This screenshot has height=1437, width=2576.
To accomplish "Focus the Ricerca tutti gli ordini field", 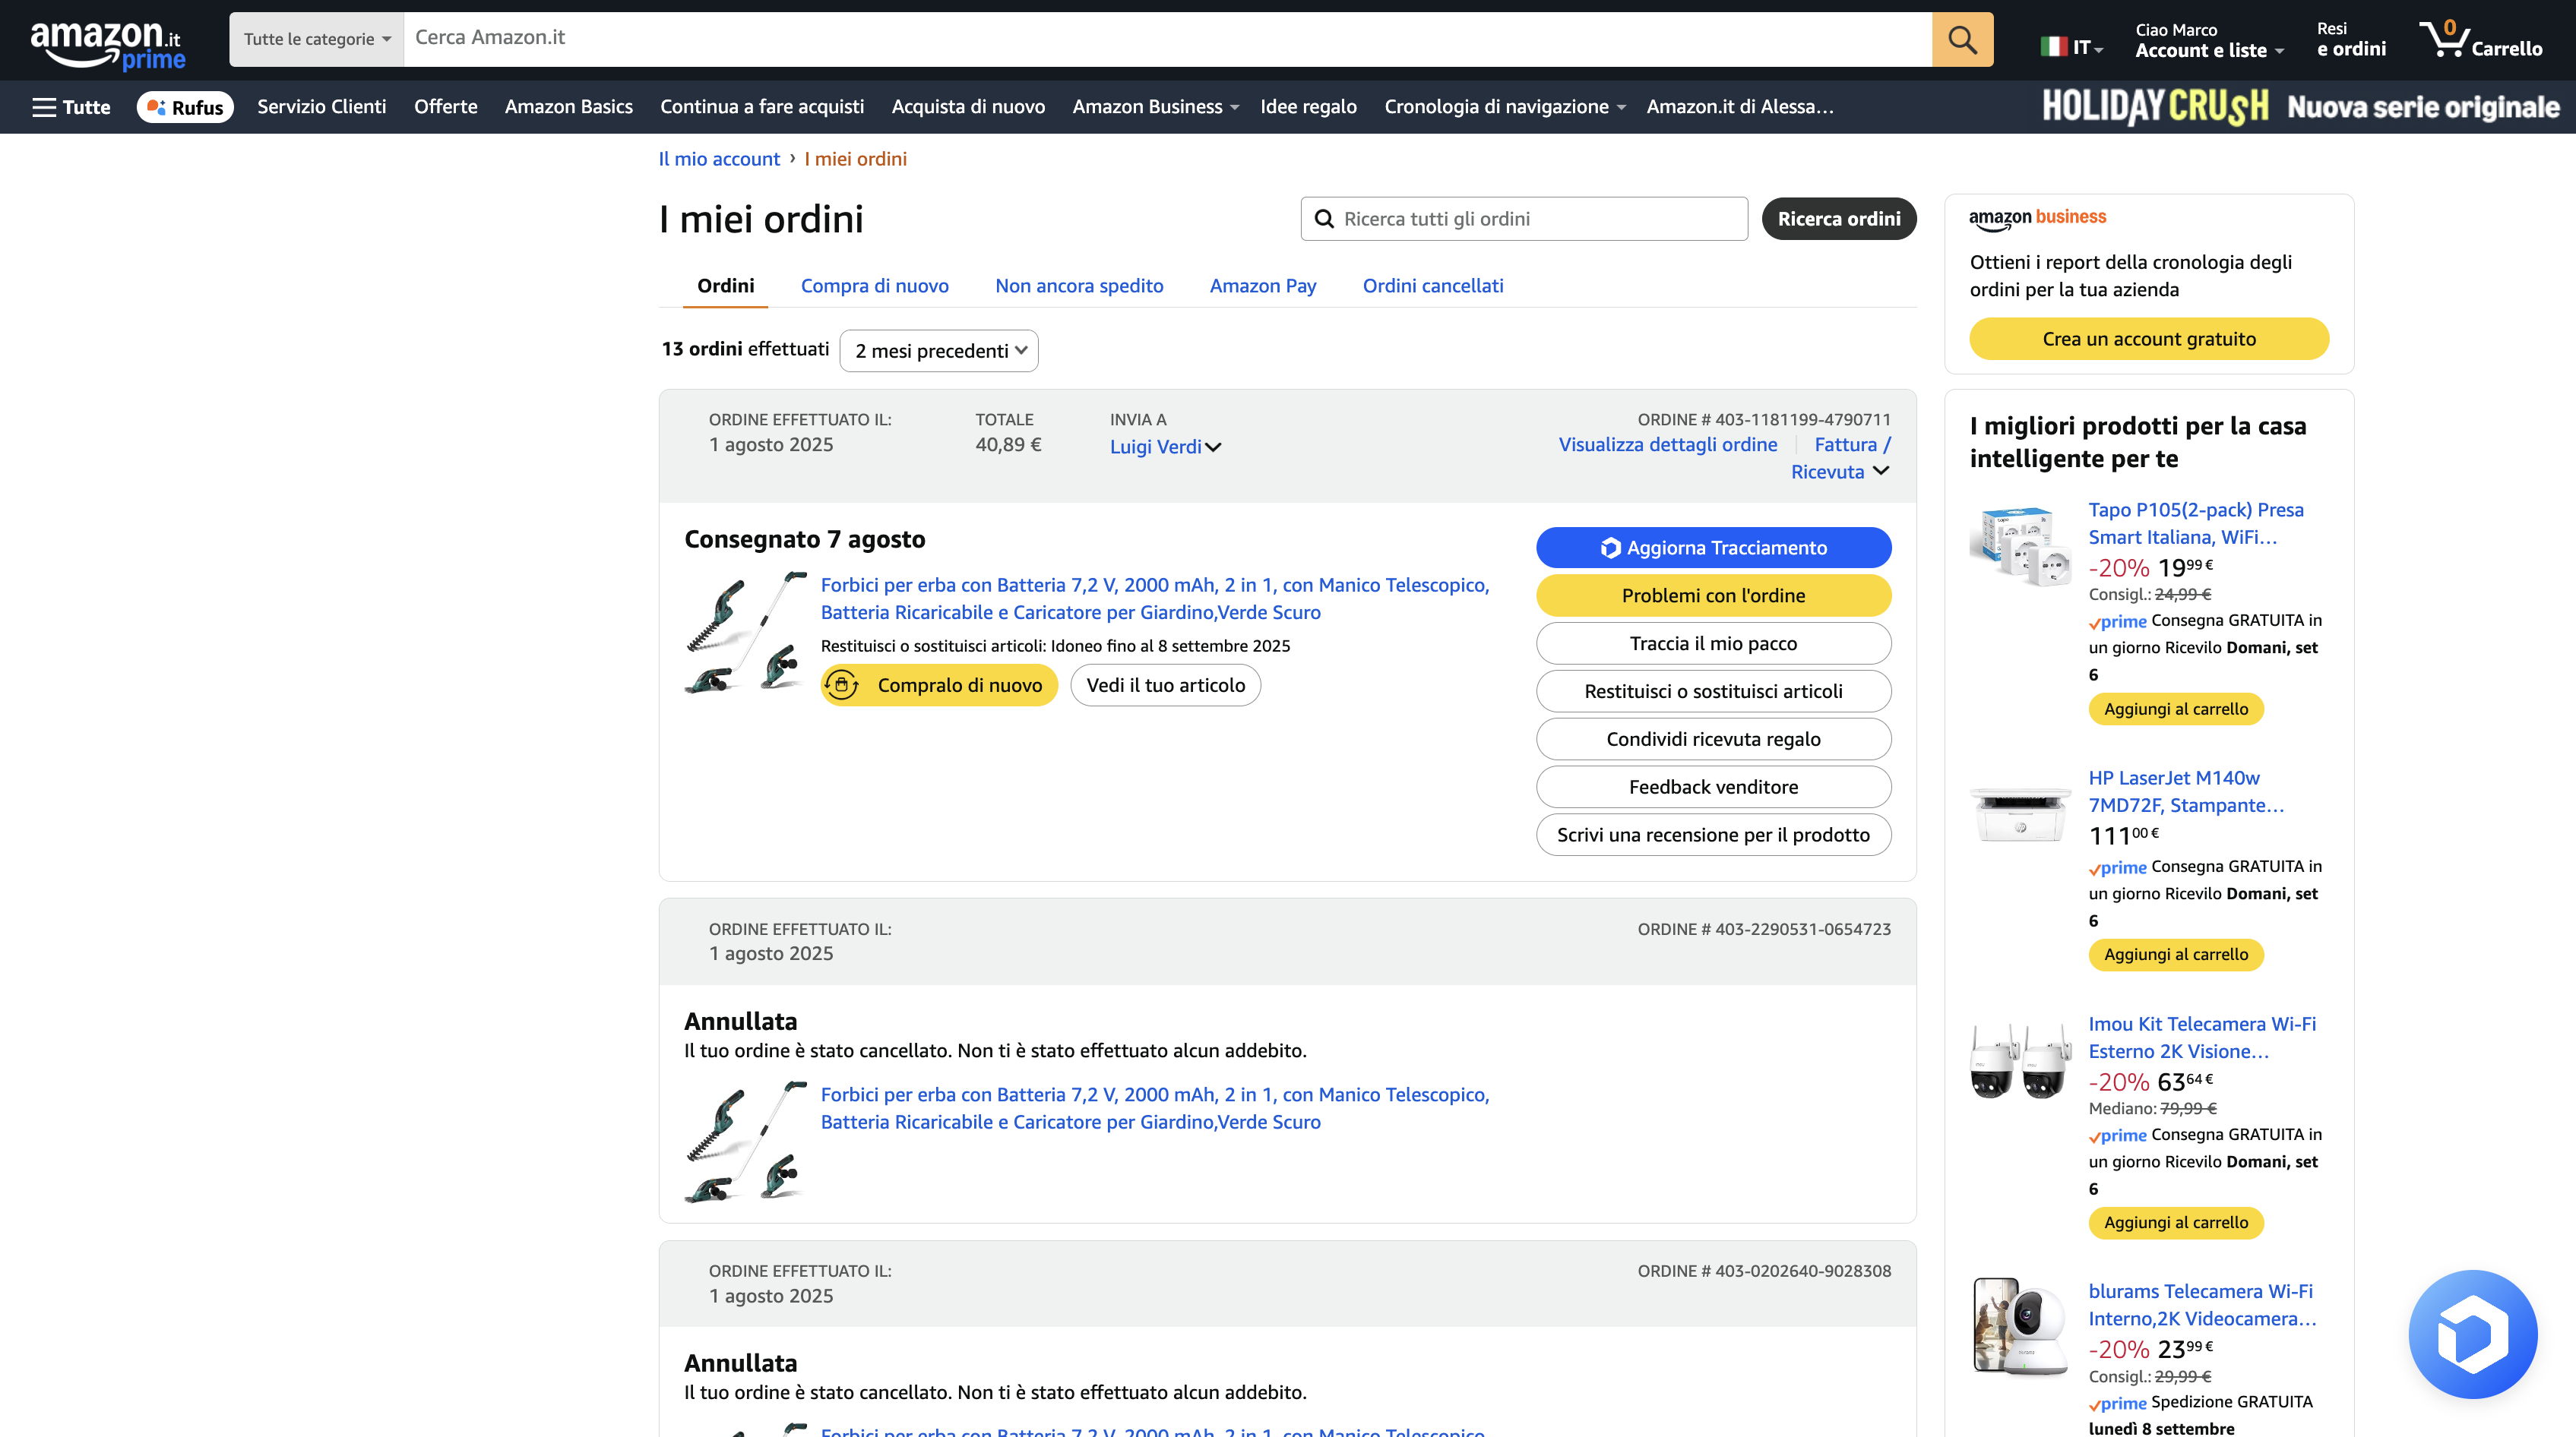I will pyautogui.click(x=1523, y=219).
